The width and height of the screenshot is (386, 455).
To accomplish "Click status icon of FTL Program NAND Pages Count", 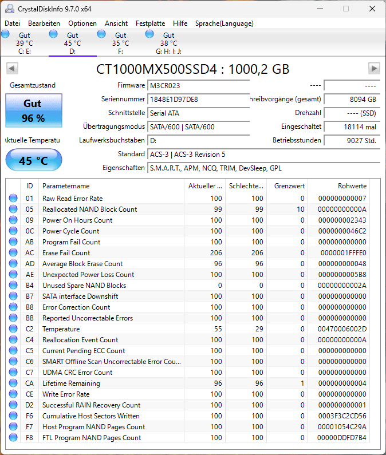I will (x=13, y=438).
